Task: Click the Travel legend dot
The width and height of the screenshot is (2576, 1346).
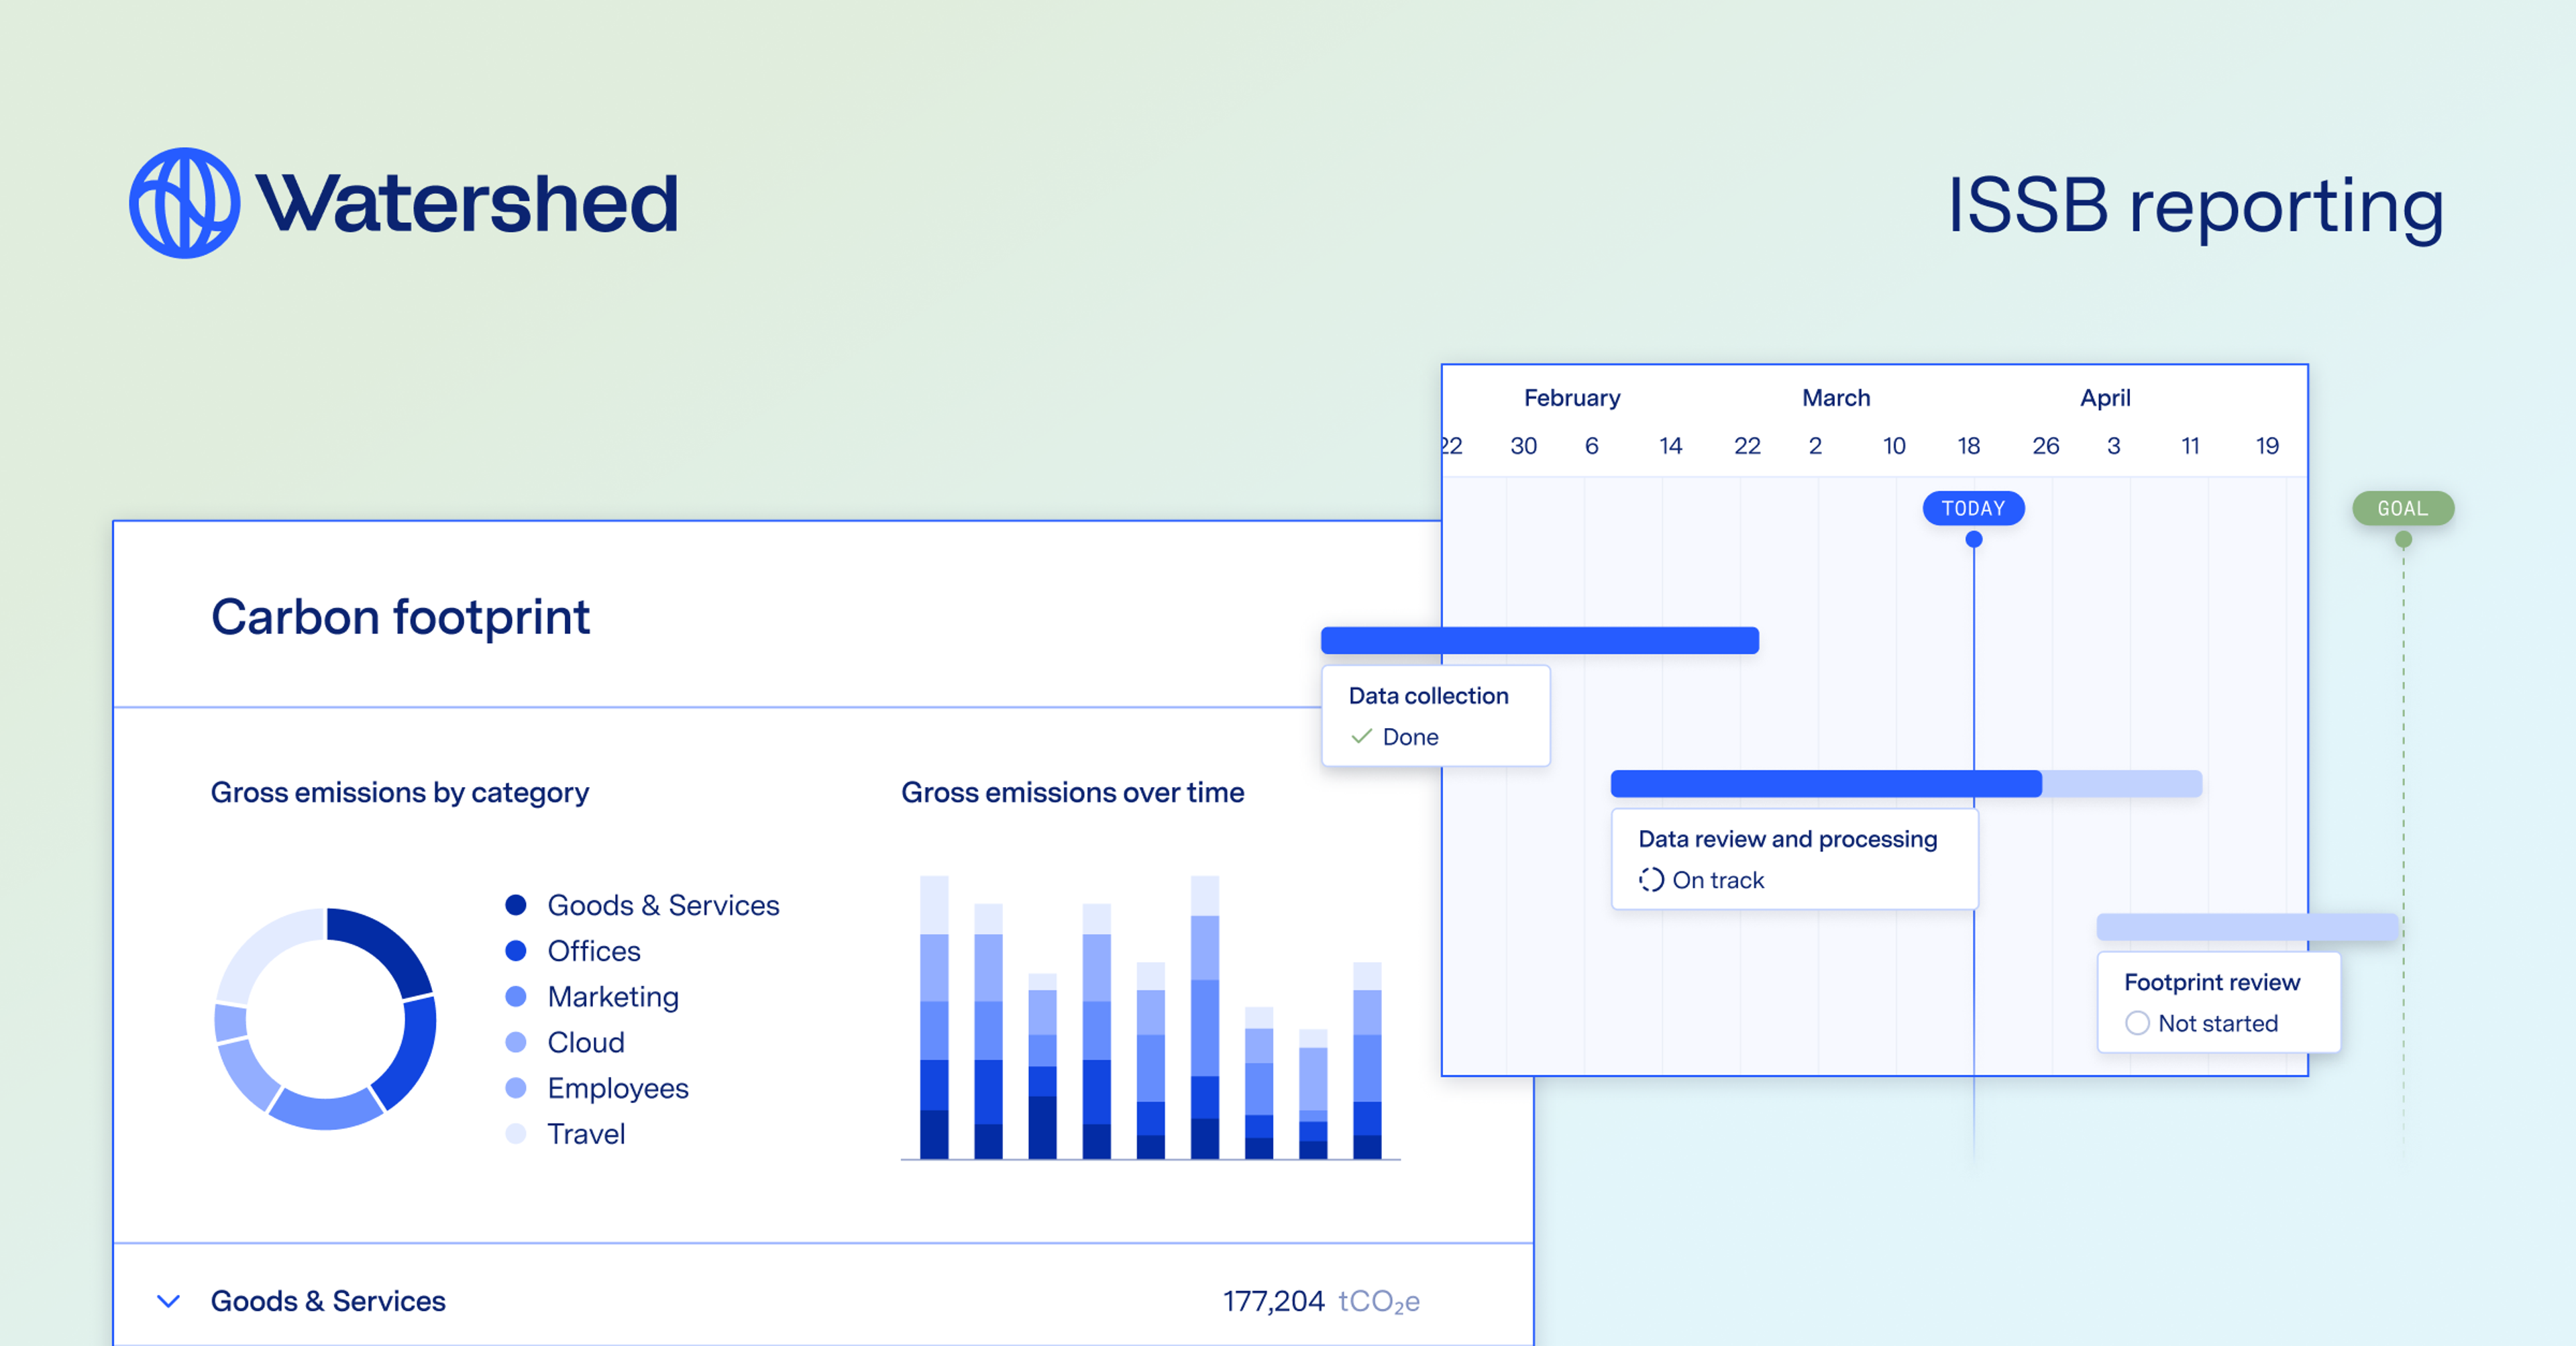Action: [x=516, y=1134]
